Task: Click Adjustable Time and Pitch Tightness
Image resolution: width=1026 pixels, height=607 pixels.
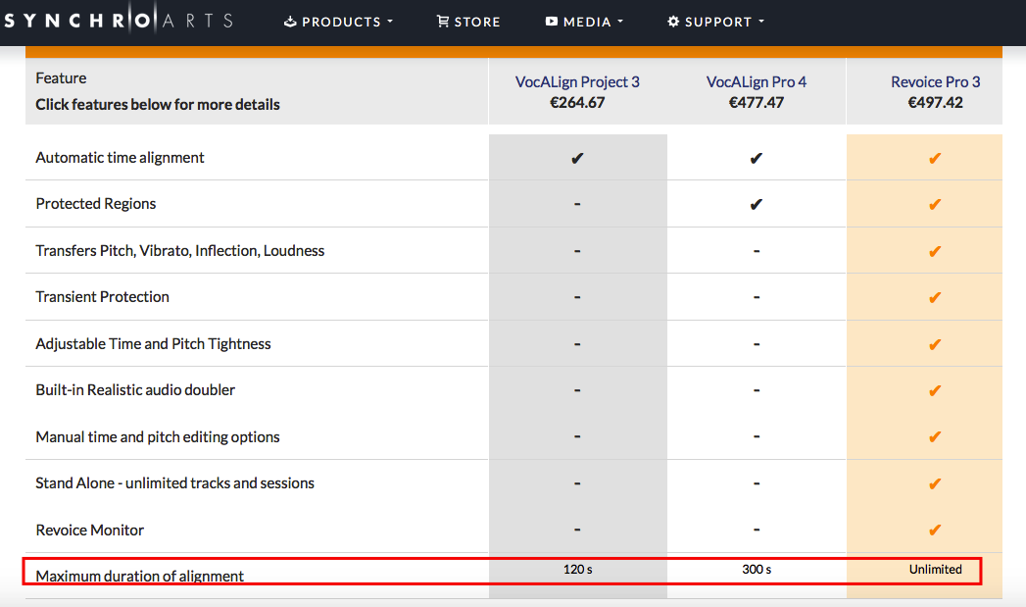Action: pyautogui.click(x=153, y=344)
